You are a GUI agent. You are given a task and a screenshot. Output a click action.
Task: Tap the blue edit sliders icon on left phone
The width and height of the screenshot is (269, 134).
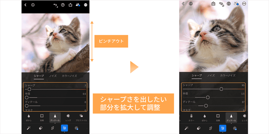tap(65, 128)
